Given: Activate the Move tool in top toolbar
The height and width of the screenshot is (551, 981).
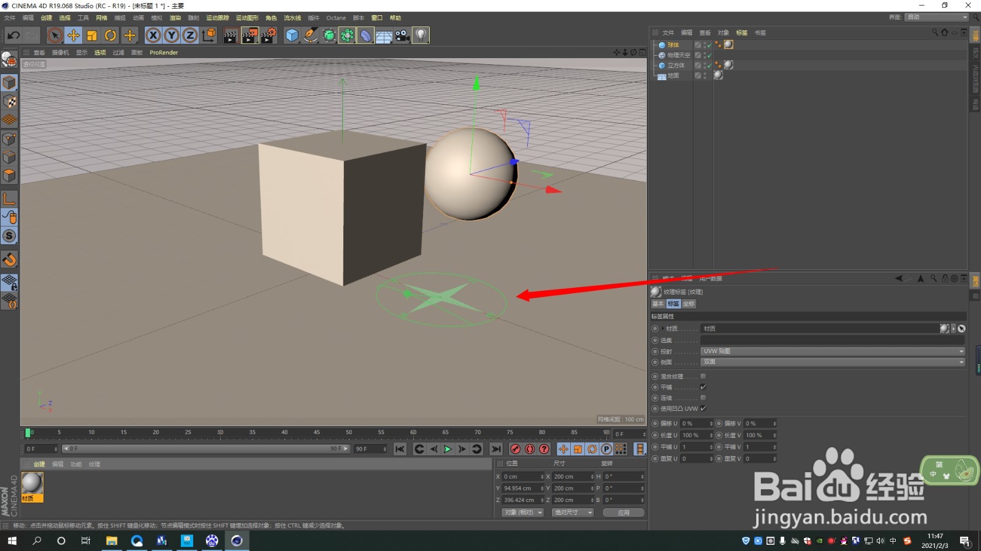Looking at the screenshot, I should click(x=74, y=36).
